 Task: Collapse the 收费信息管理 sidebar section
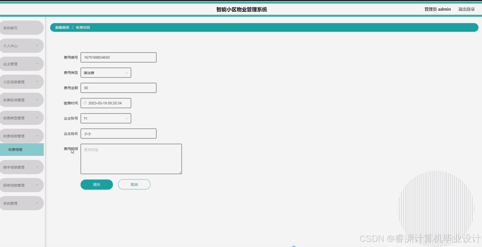click(x=22, y=136)
